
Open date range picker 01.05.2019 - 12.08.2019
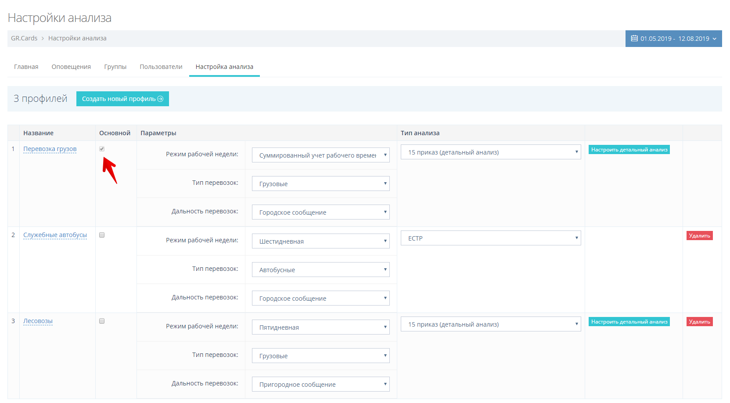(x=674, y=39)
